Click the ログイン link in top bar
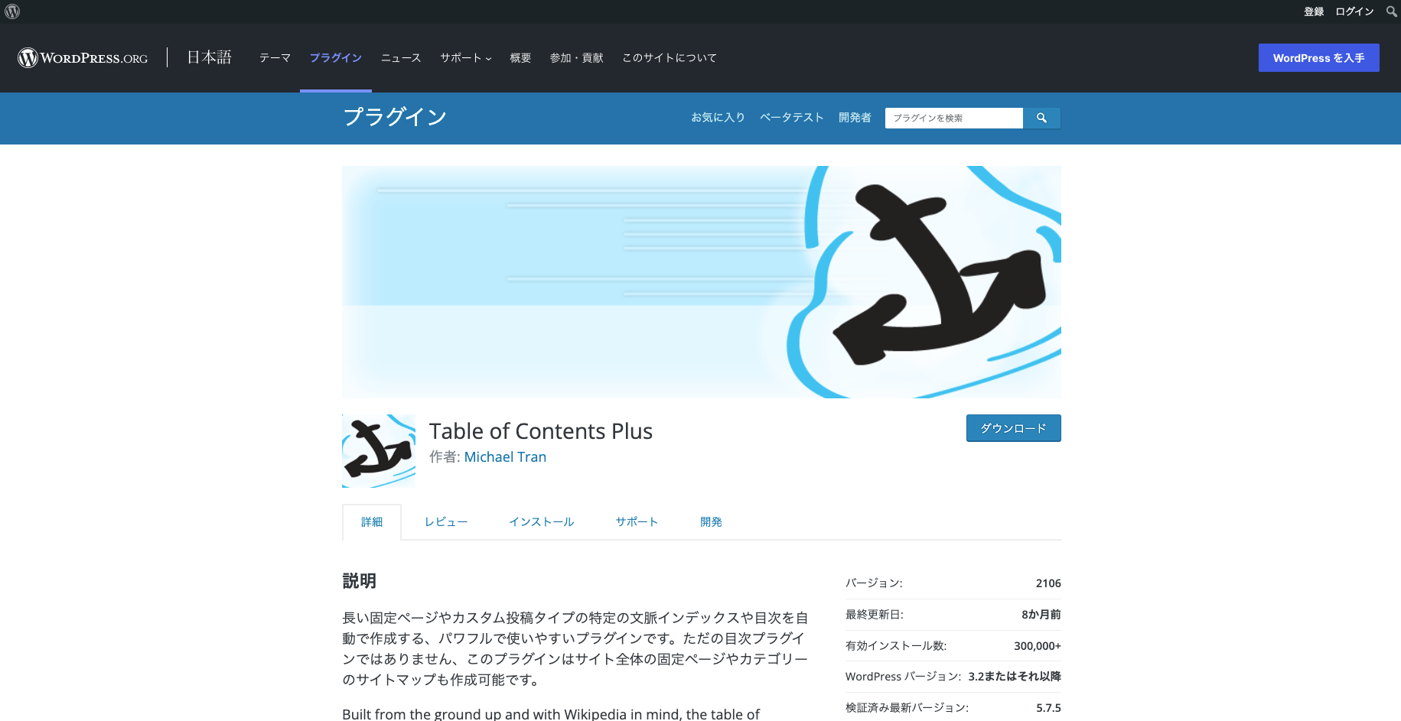Viewport: 1401px width, 721px height. (x=1354, y=11)
